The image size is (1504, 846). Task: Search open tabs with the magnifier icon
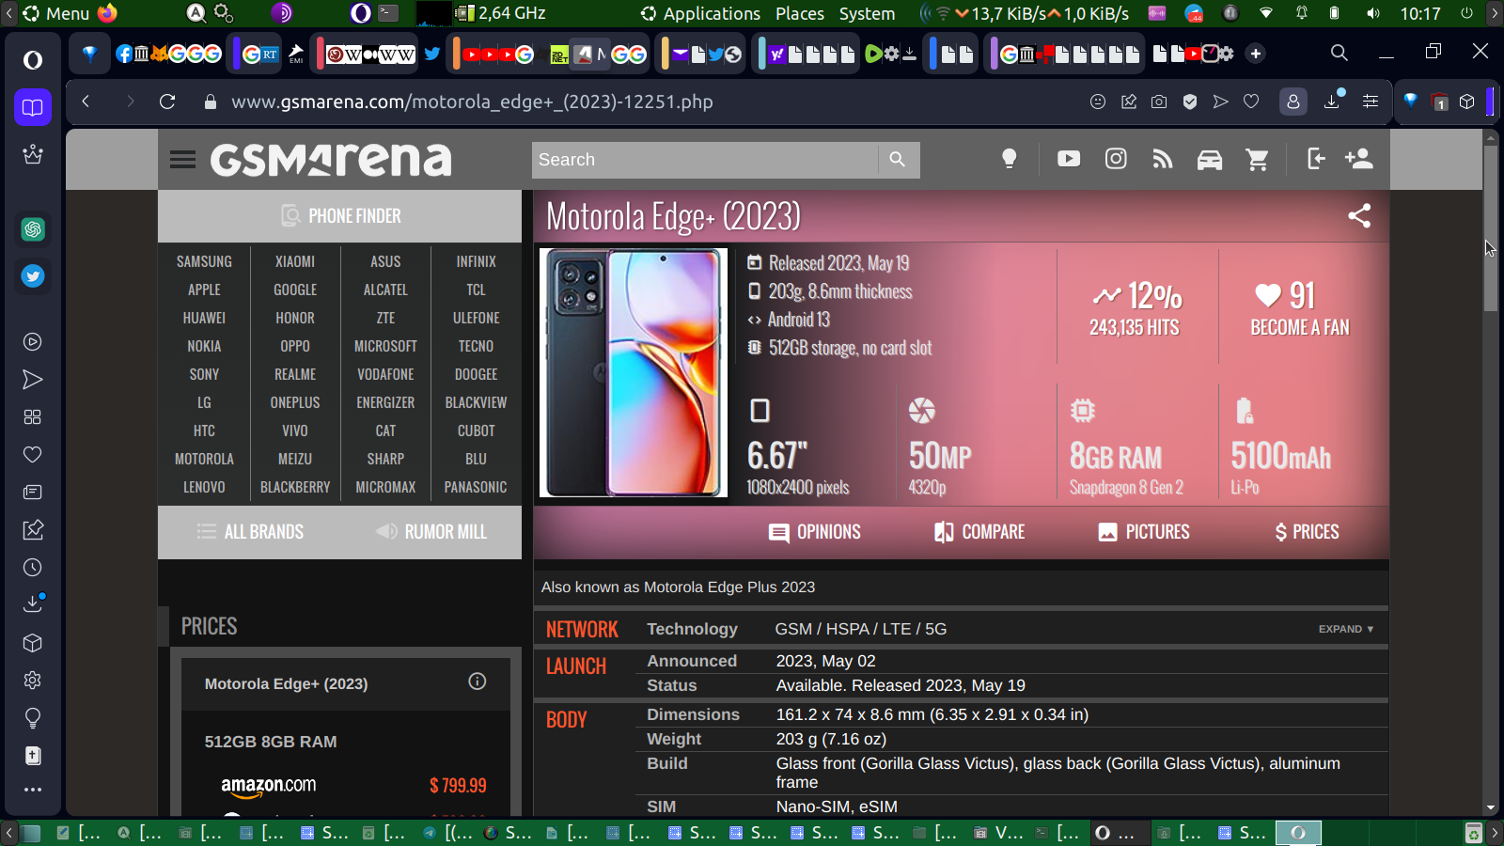[1339, 54]
